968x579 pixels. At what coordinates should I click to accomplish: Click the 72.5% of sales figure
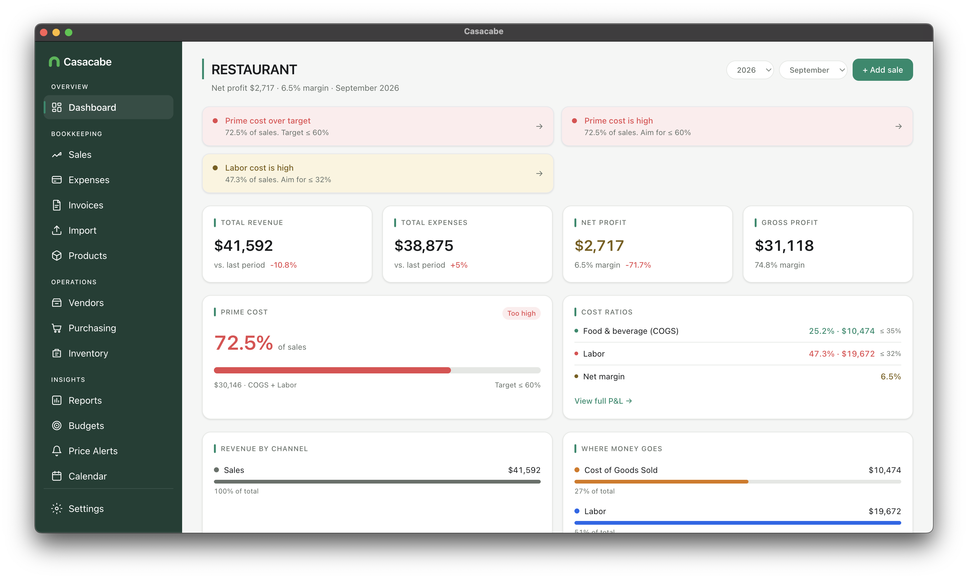click(x=260, y=343)
